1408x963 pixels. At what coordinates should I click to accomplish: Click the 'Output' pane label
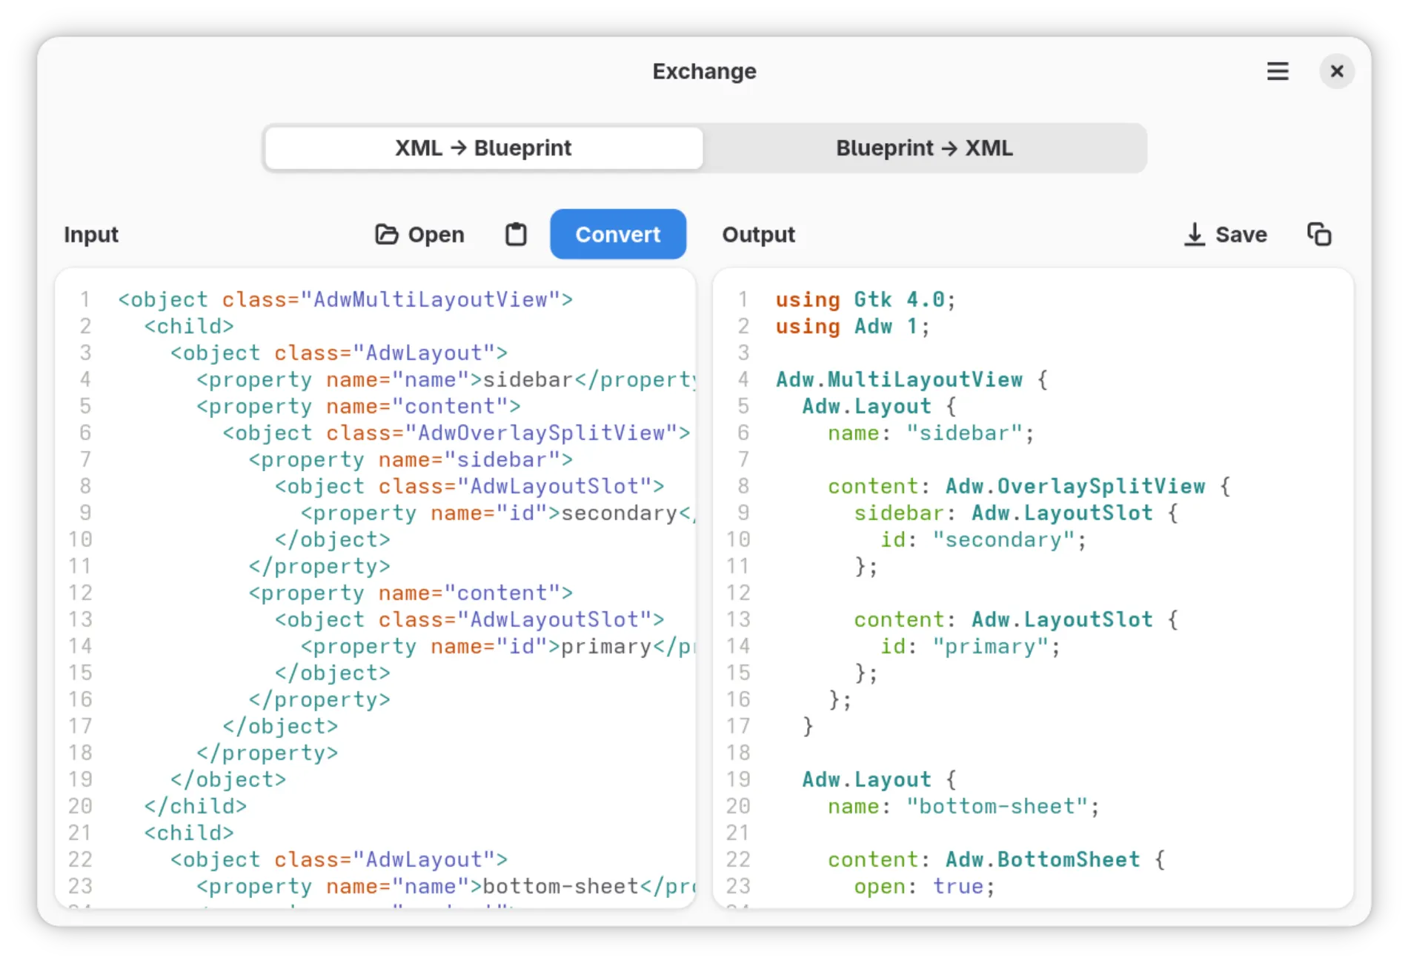pyautogui.click(x=758, y=234)
